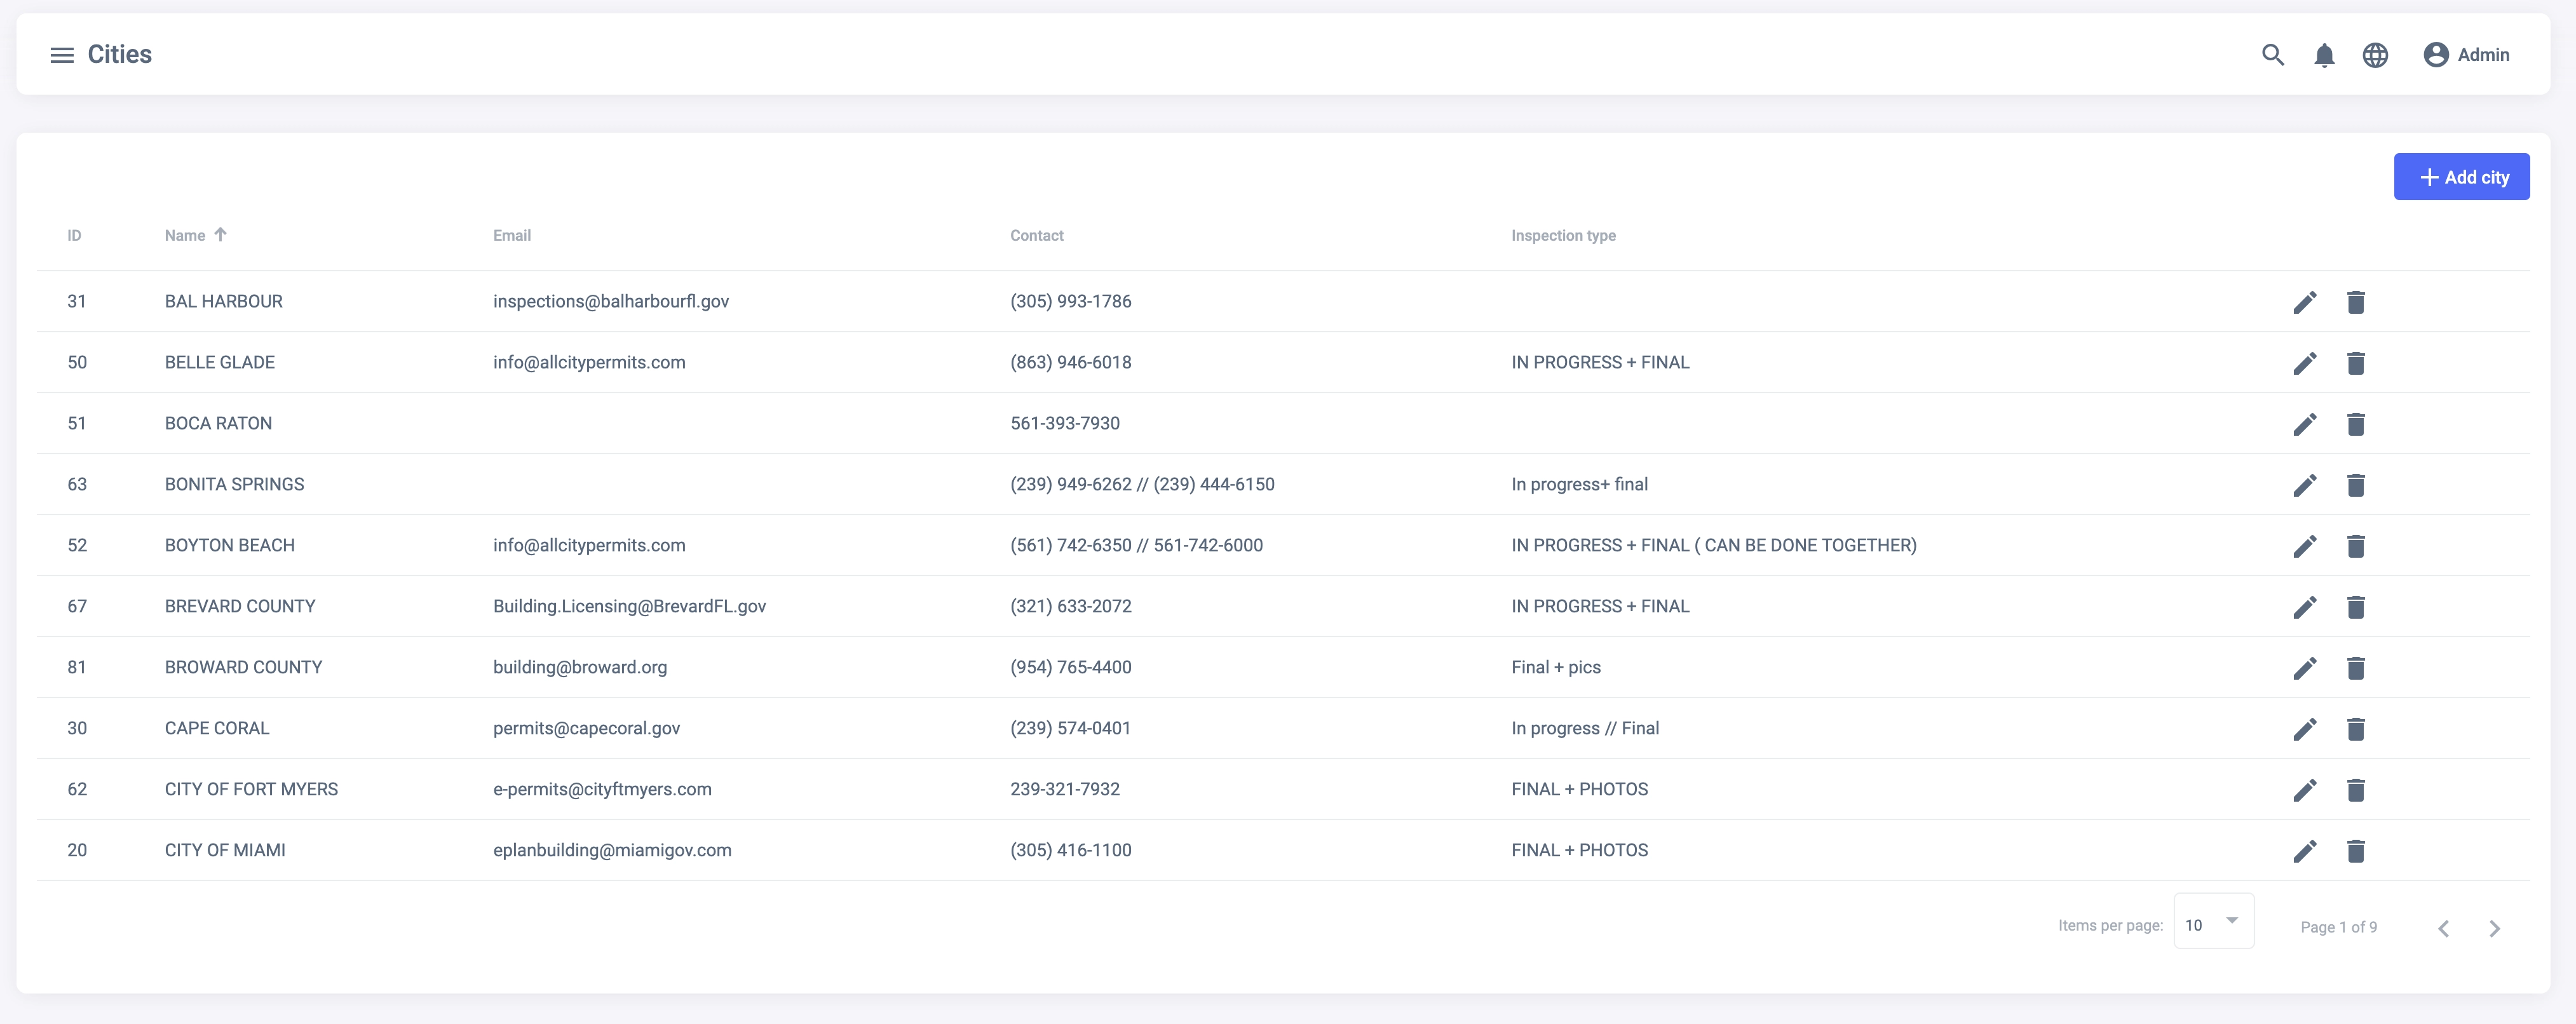
Task: Open the notifications bell
Action: (2324, 55)
